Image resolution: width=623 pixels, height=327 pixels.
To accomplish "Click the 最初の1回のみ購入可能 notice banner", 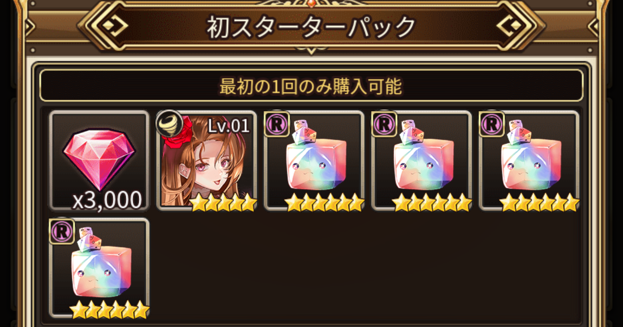I will 311,86.
